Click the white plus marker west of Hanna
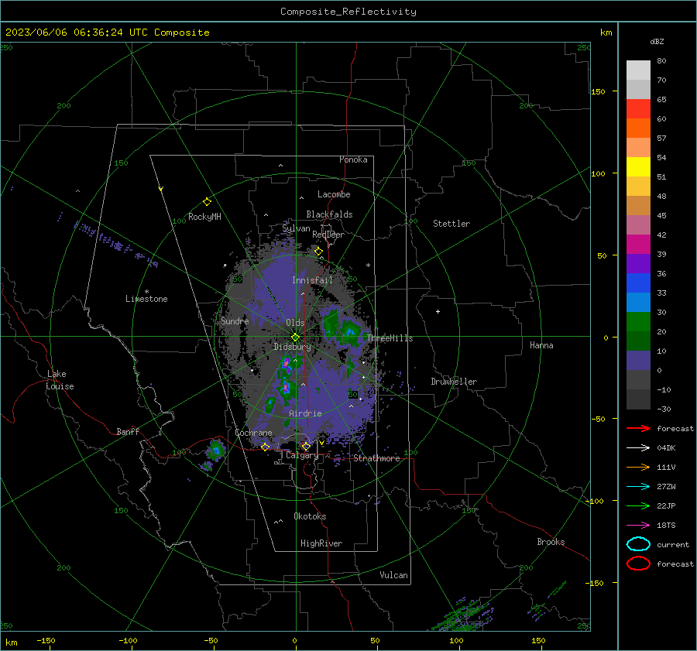 point(438,311)
